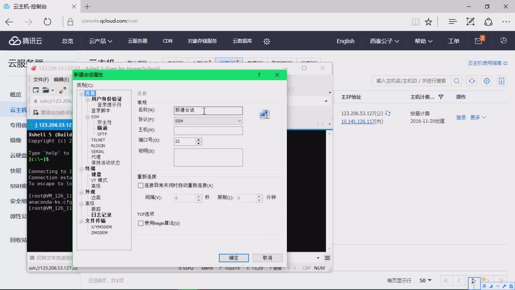Open Xshell 文件(F) menu
This screenshot has width=515, height=290.
[x=41, y=80]
